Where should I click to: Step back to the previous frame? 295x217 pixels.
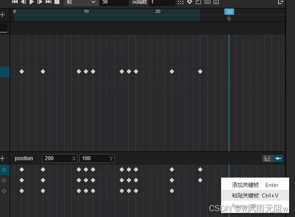point(23,2)
